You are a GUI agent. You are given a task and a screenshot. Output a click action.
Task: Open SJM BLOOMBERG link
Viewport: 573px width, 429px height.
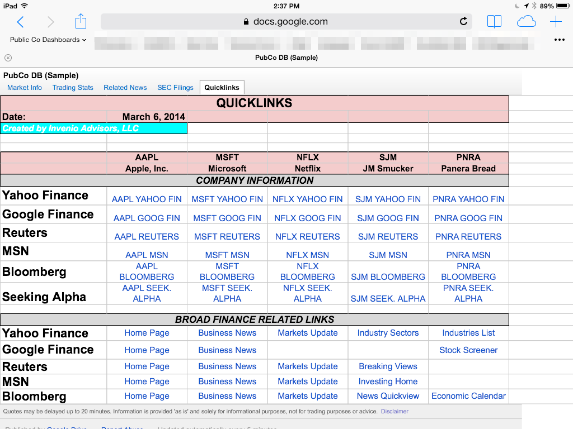pos(388,277)
